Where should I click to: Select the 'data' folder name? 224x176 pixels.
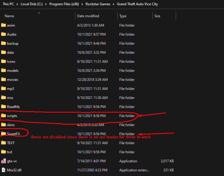coord(11,53)
